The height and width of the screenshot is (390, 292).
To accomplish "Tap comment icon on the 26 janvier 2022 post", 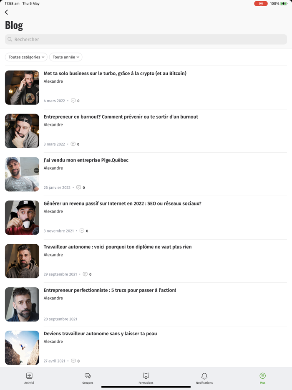I will tap(78, 187).
